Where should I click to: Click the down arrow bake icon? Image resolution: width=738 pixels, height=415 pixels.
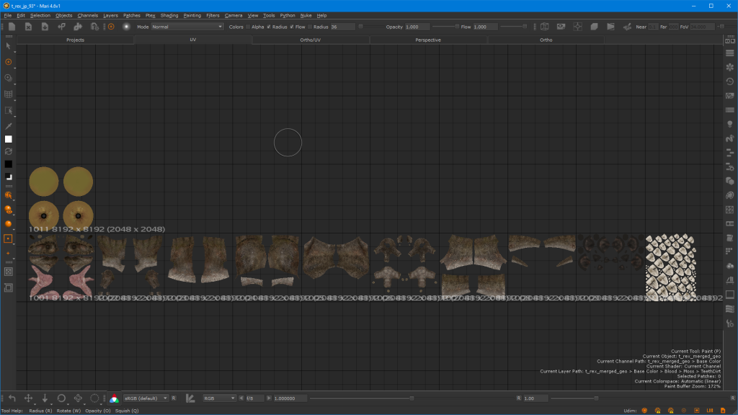click(45, 398)
